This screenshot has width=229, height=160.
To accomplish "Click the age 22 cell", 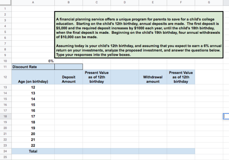I will coord(33,145).
